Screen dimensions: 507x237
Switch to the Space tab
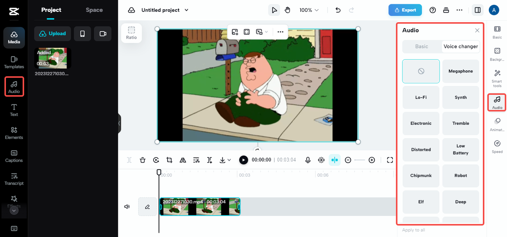(94, 10)
